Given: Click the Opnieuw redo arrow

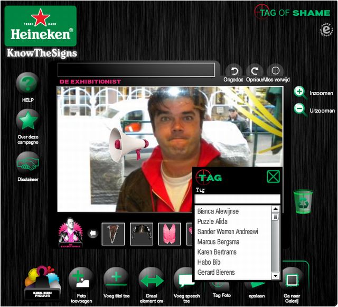Looking at the screenshot, I should point(255,71).
